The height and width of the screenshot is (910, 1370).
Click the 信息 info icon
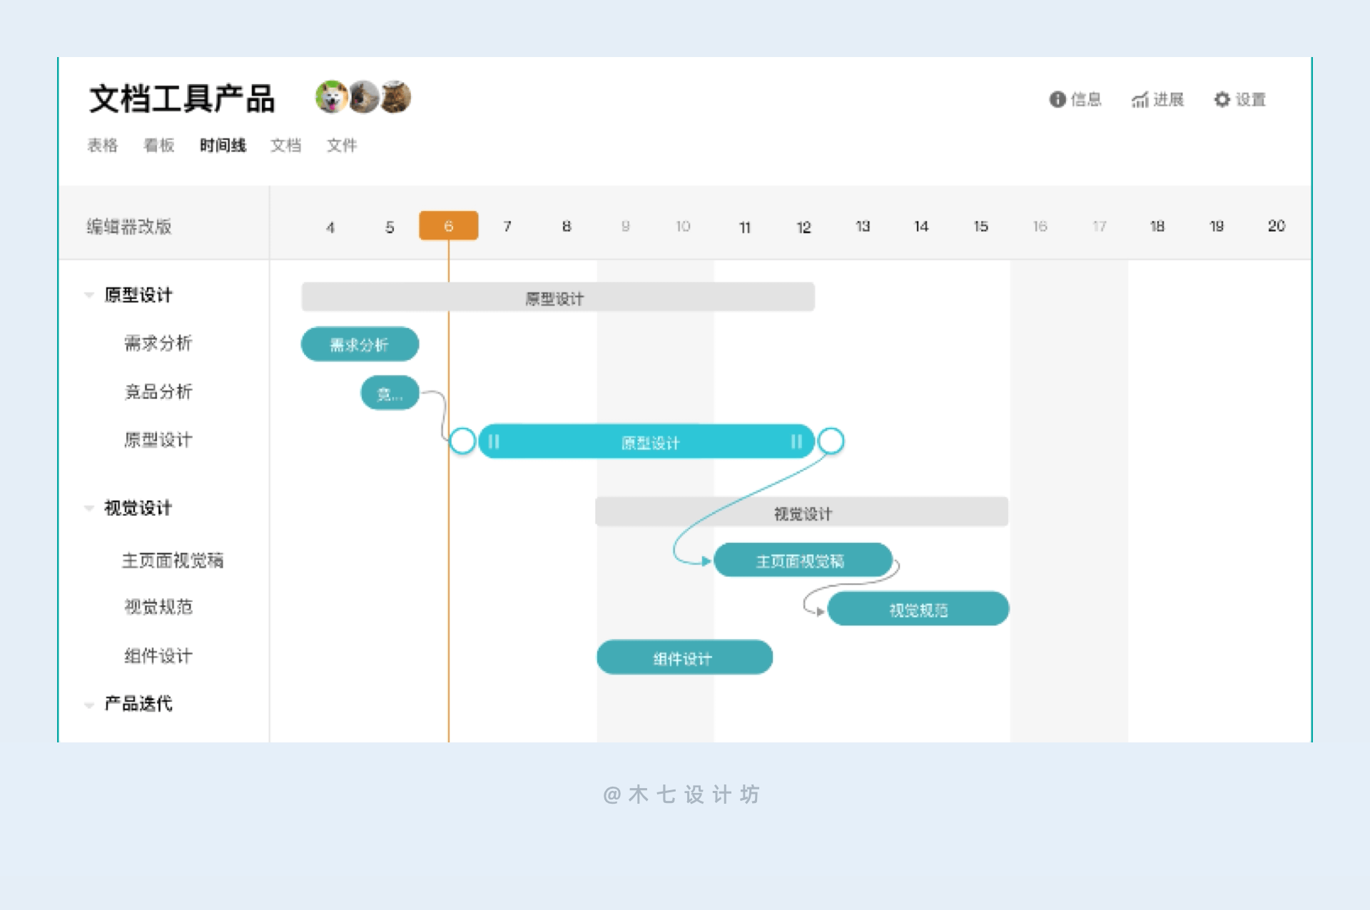pyautogui.click(x=1057, y=99)
